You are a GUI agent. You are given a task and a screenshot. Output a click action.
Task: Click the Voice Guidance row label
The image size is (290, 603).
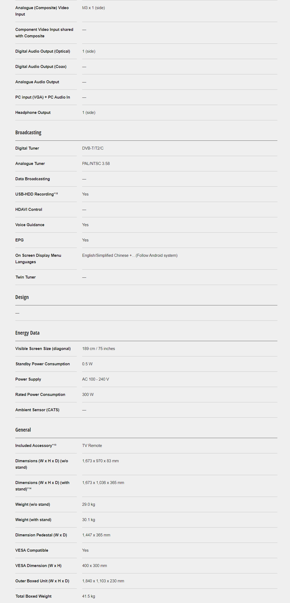click(x=30, y=225)
